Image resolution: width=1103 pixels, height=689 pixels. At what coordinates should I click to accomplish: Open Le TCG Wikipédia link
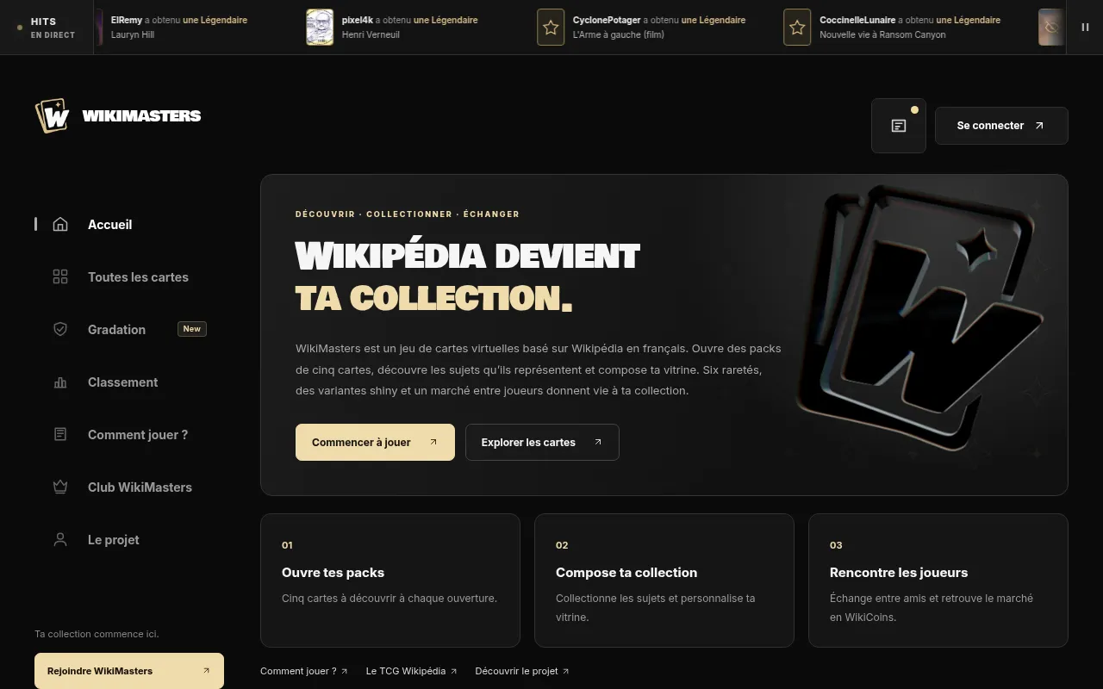pyautogui.click(x=411, y=671)
